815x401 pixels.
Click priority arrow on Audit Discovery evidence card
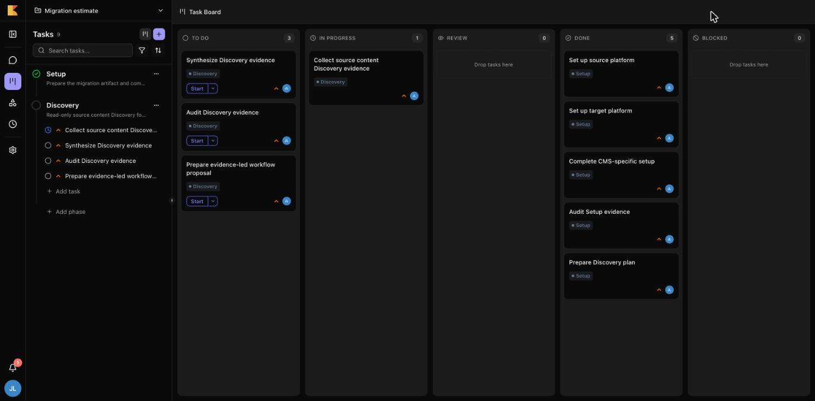click(276, 141)
